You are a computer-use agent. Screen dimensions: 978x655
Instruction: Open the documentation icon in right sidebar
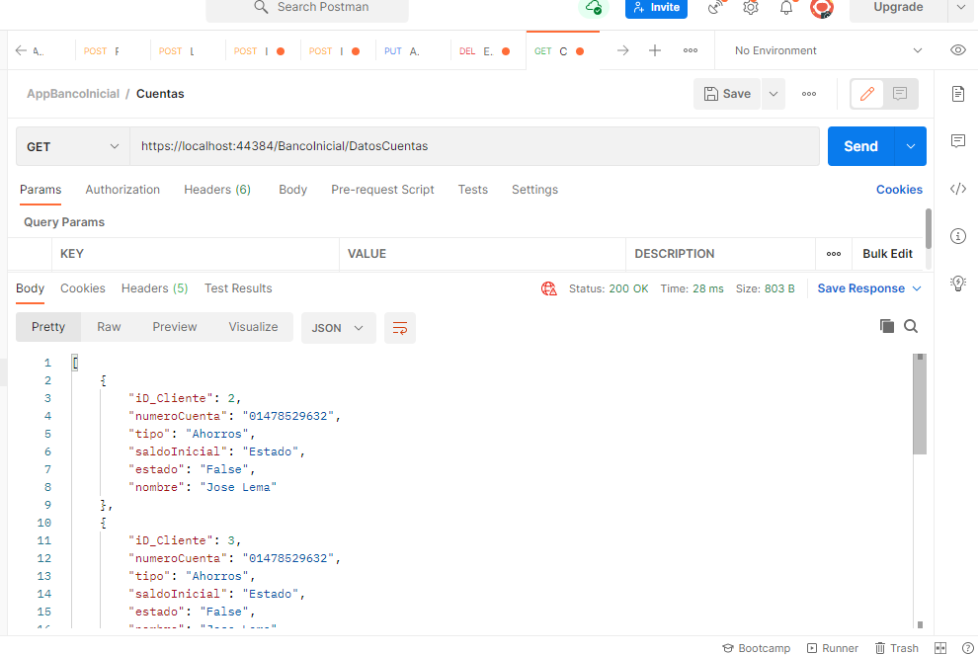pyautogui.click(x=958, y=94)
